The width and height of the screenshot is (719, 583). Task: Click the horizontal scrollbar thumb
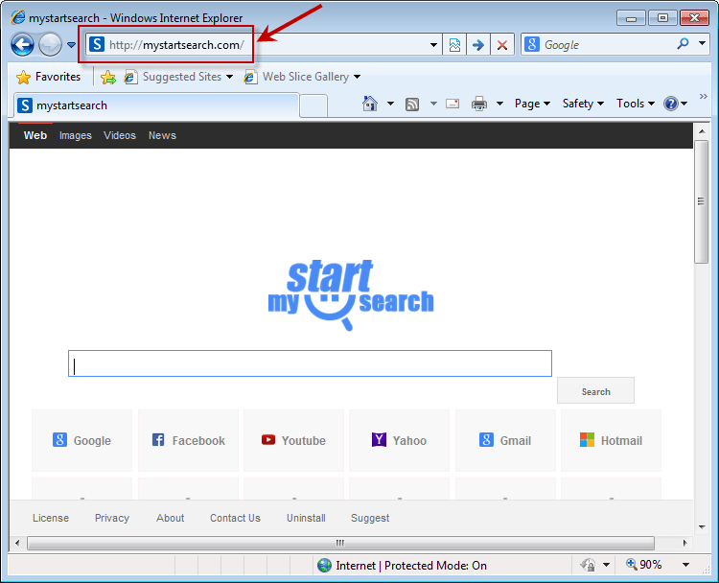pyautogui.click(x=340, y=543)
